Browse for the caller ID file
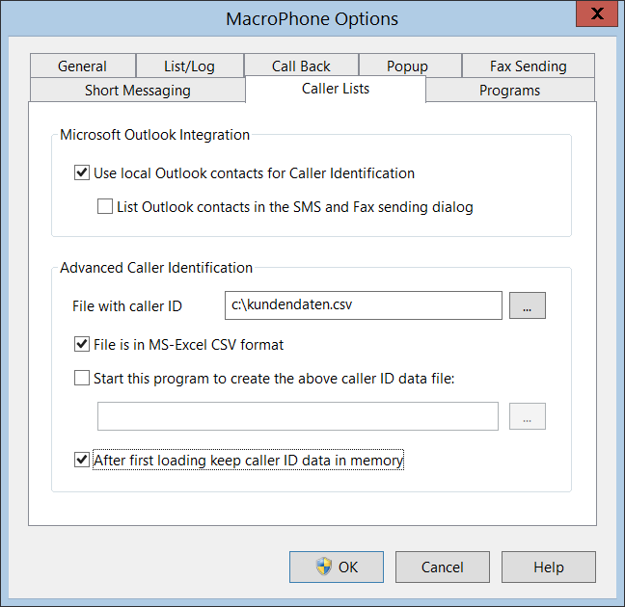 [528, 305]
